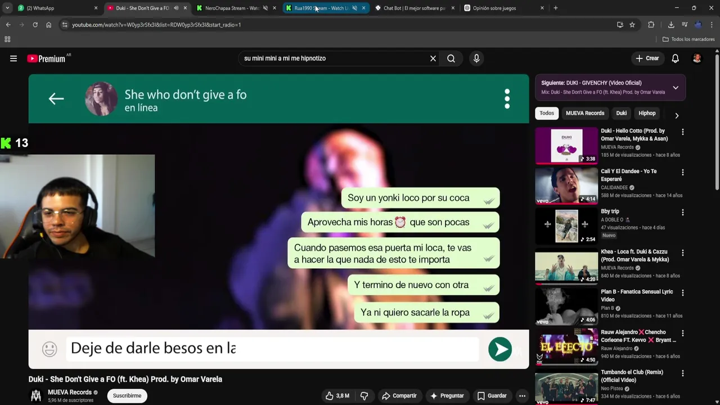The height and width of the screenshot is (405, 720).
Task: Like the video with 3,8 M
Action: (337, 396)
